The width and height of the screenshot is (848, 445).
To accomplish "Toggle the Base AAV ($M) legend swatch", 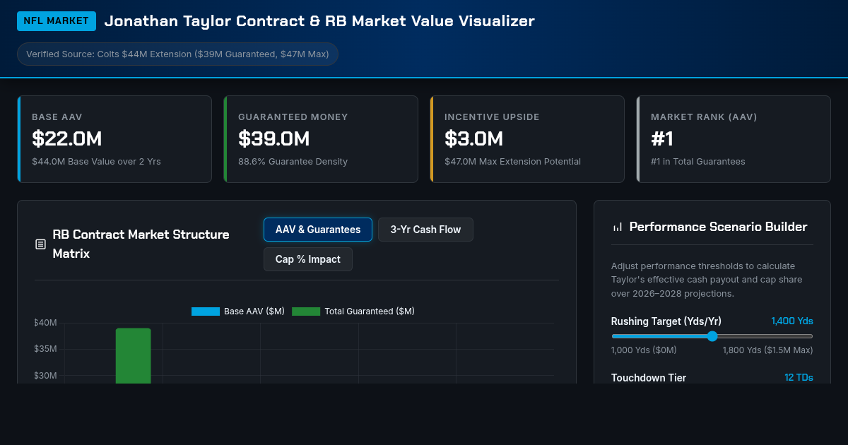I will coord(206,311).
